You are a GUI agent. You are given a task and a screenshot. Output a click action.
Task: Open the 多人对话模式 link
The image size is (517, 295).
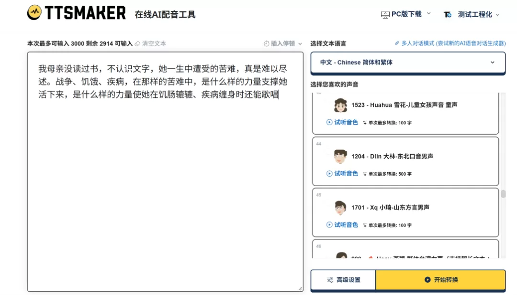pos(450,43)
